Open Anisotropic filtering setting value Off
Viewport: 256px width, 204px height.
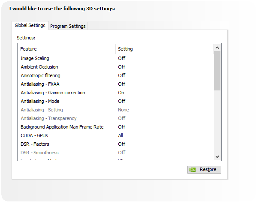click(122, 75)
